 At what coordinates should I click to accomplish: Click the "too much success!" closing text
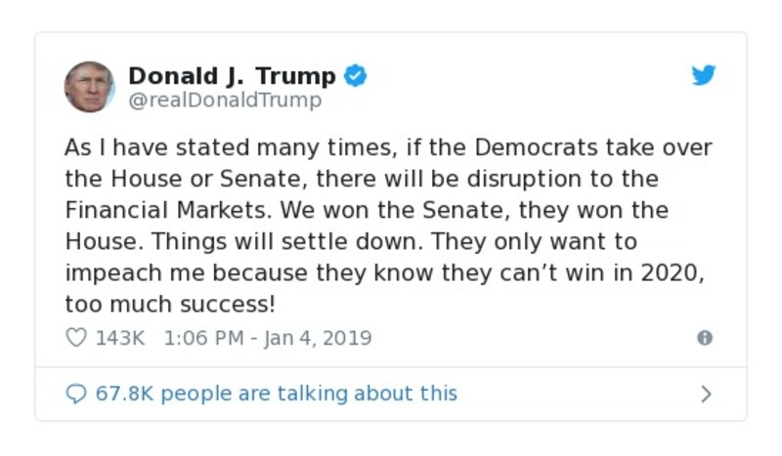click(x=170, y=303)
